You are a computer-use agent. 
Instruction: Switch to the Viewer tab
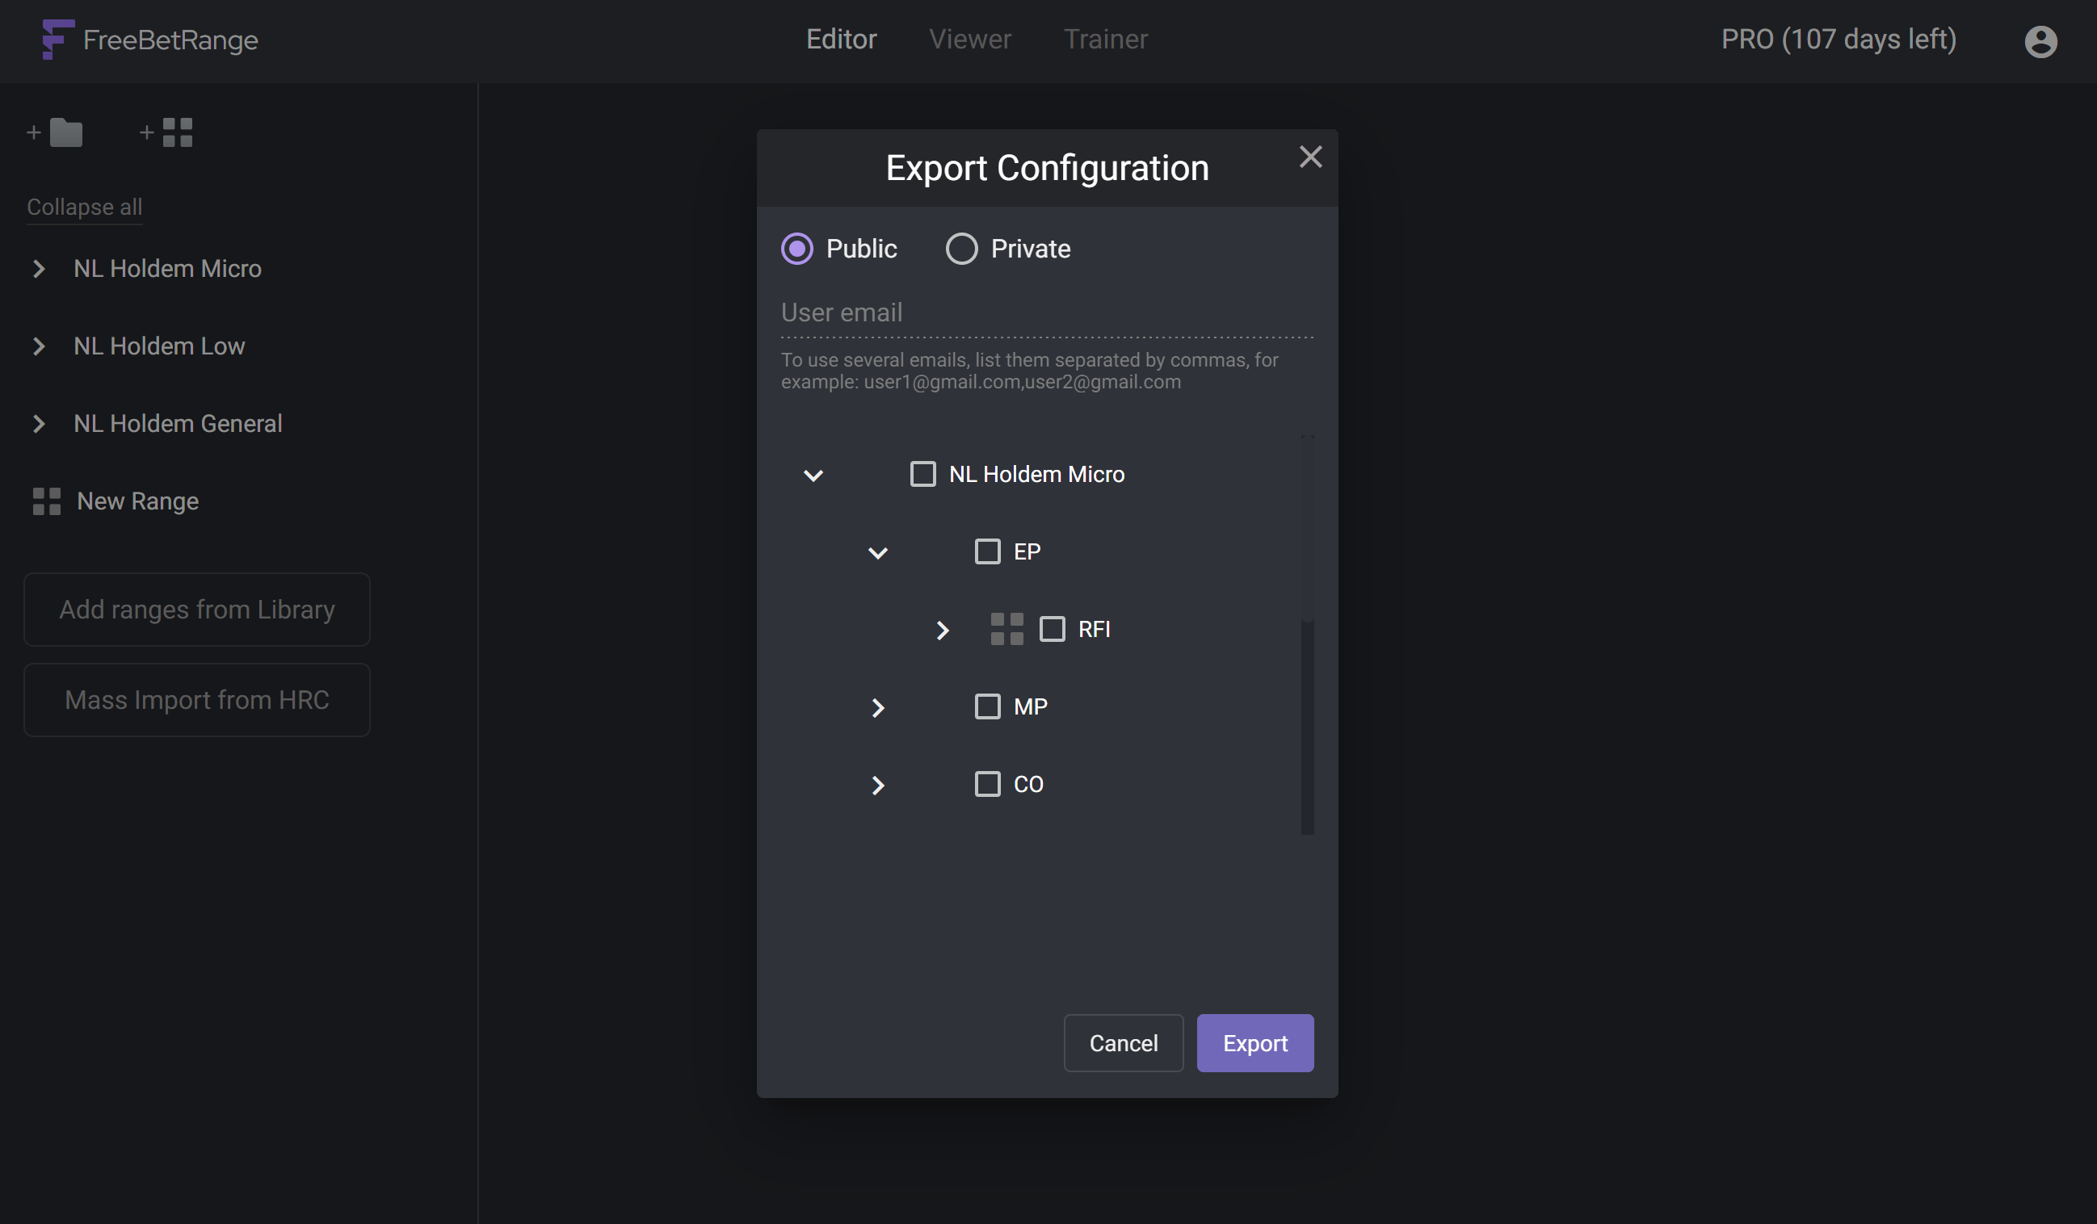point(969,39)
